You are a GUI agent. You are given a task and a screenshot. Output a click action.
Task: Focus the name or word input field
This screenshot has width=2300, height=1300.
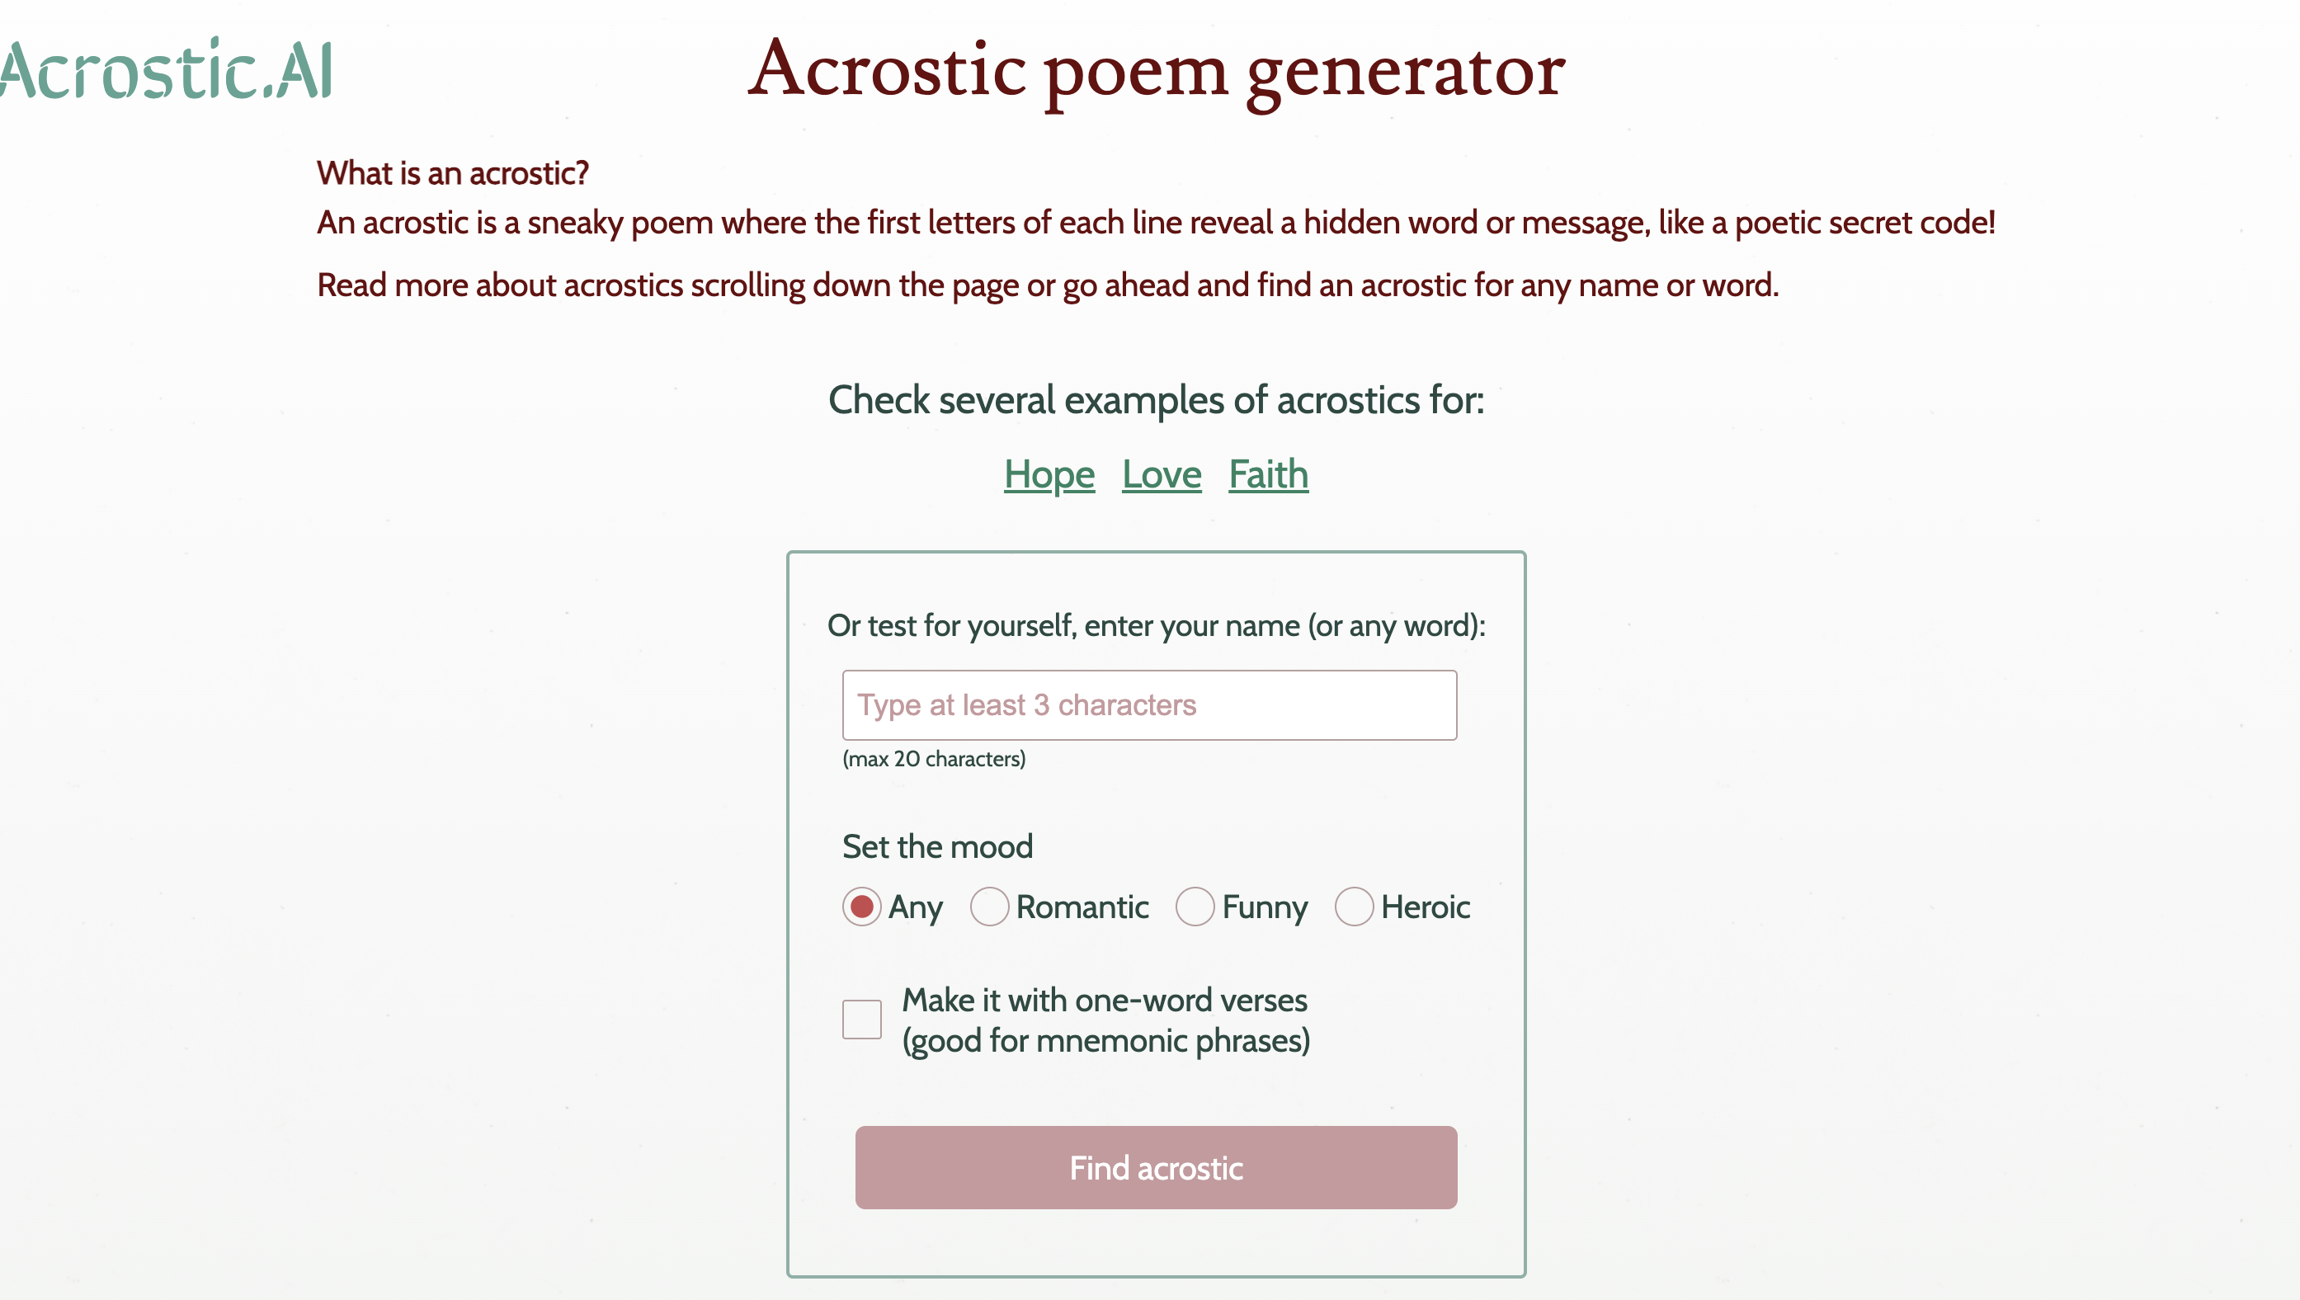tap(1149, 705)
